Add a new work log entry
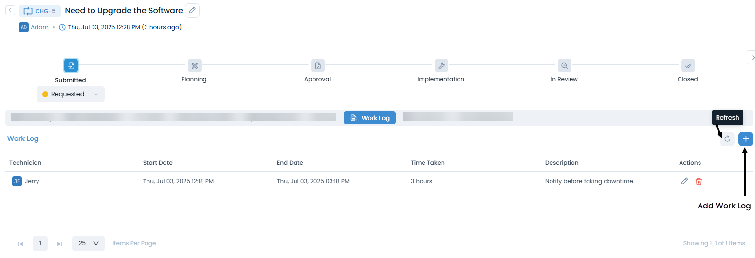This screenshot has width=755, height=258. pyautogui.click(x=746, y=139)
